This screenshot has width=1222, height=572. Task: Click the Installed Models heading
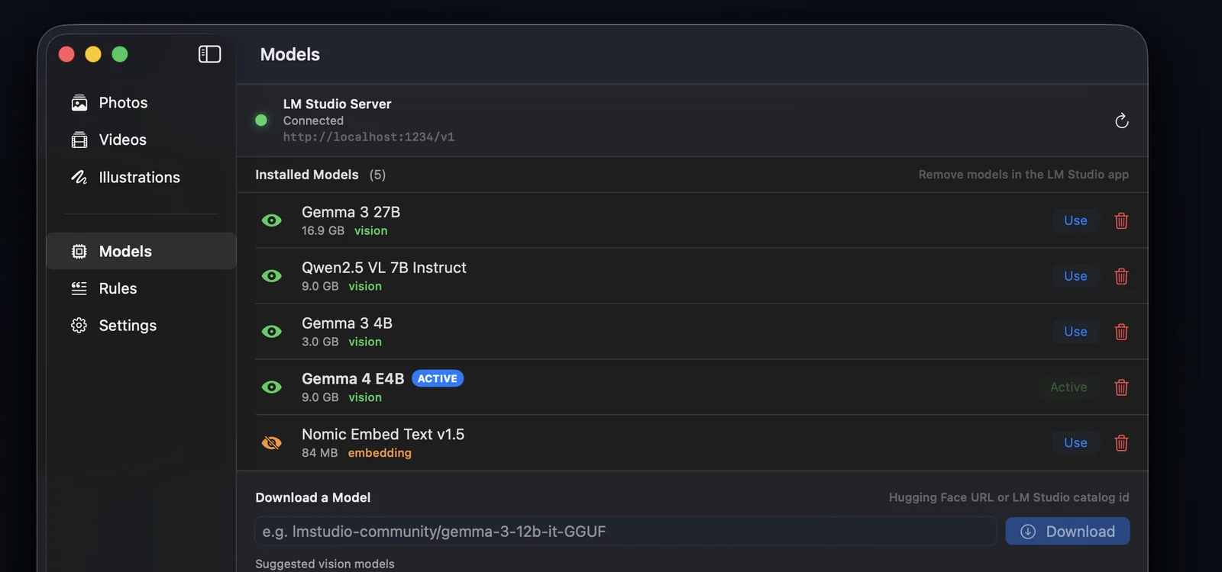(x=307, y=175)
